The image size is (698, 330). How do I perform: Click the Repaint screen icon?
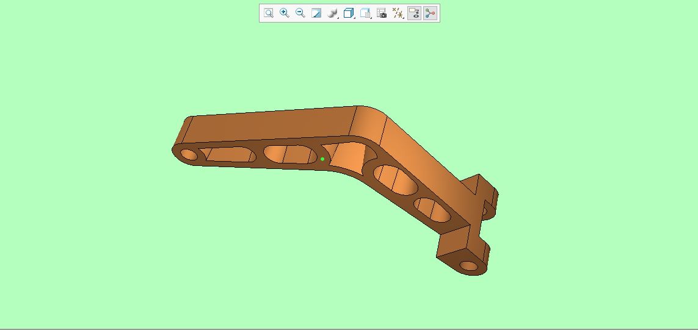(x=316, y=13)
